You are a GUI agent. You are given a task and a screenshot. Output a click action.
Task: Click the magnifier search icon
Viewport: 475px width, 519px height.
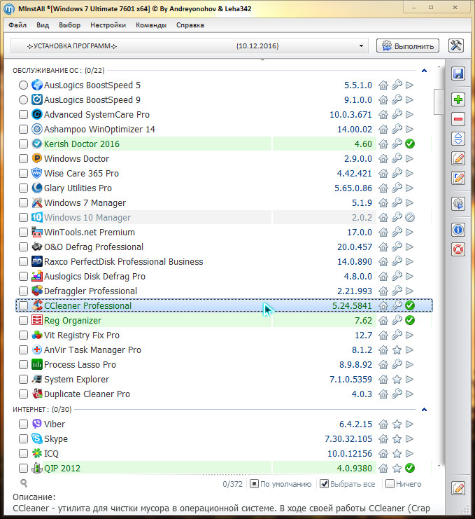[24, 483]
